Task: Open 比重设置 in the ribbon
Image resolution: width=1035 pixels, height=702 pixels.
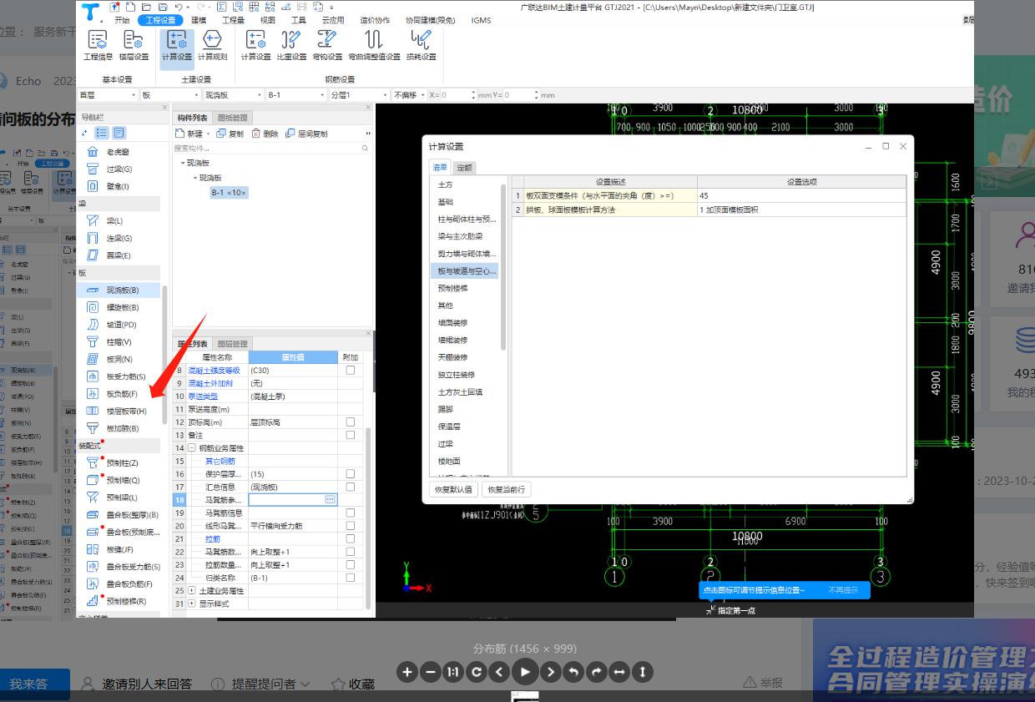Action: (291, 46)
